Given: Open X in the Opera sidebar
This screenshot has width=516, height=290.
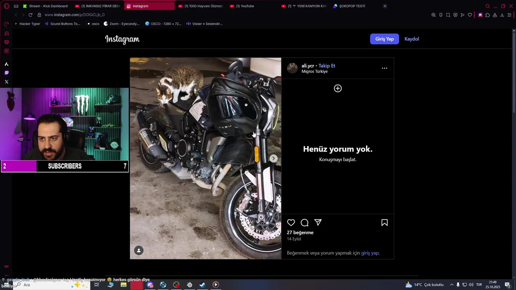Looking at the screenshot, I should pyautogui.click(x=6, y=82).
